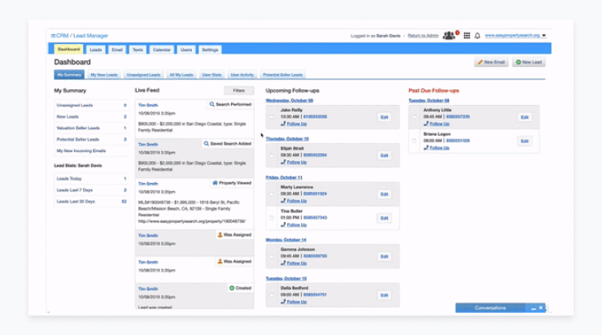Click the Search Performed magnifier icon

click(213, 105)
